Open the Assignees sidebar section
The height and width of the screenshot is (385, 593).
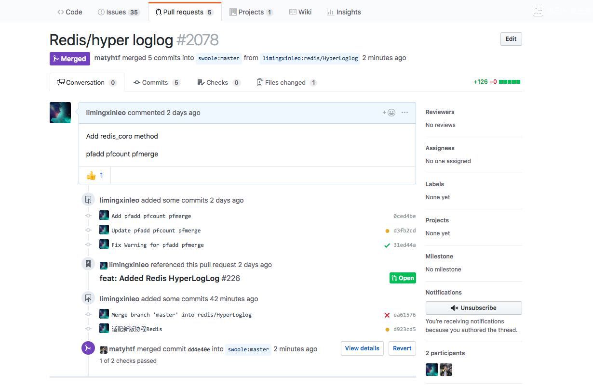coord(440,148)
